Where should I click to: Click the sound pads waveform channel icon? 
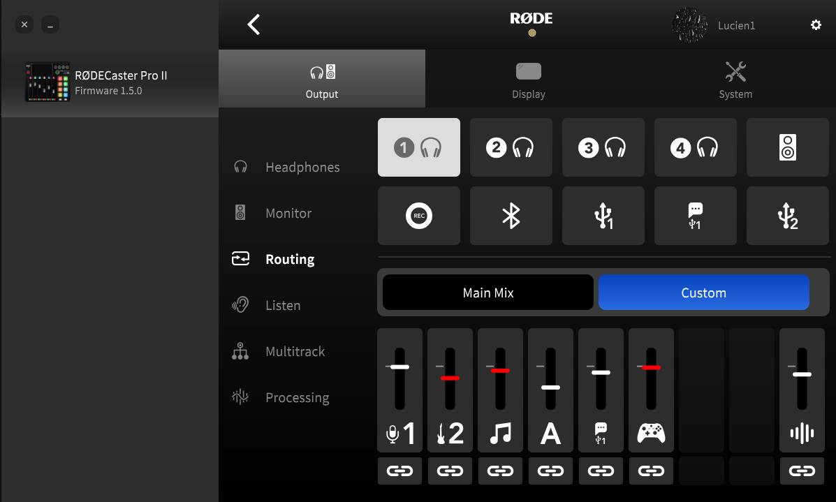click(x=802, y=434)
